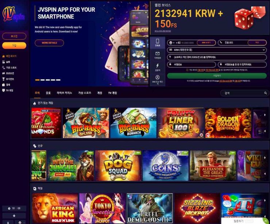This screenshot has height=224, width=270.
Task: Select one-click lightning bolt registration tab
Action: (157, 68)
